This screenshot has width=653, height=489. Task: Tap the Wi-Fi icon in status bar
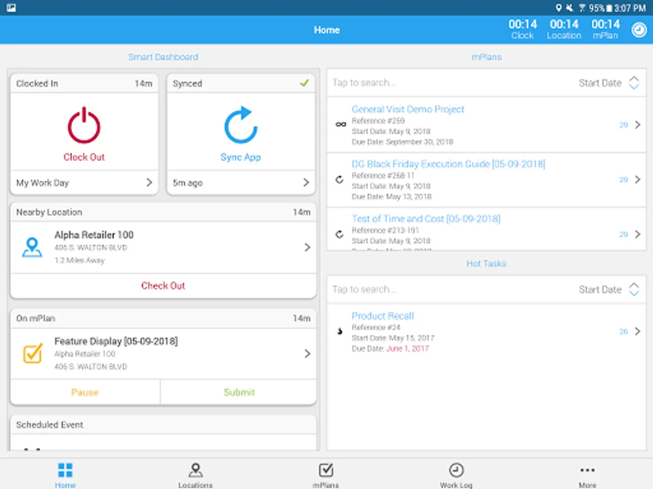click(582, 8)
